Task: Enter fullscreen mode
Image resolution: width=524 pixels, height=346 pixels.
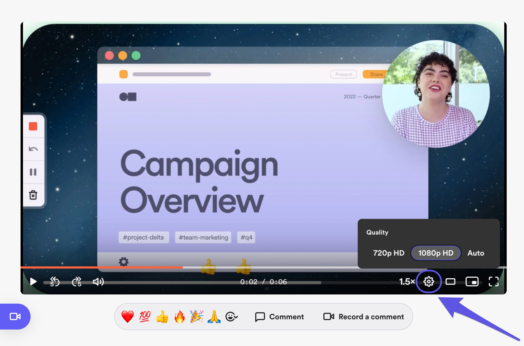Action: click(x=494, y=282)
